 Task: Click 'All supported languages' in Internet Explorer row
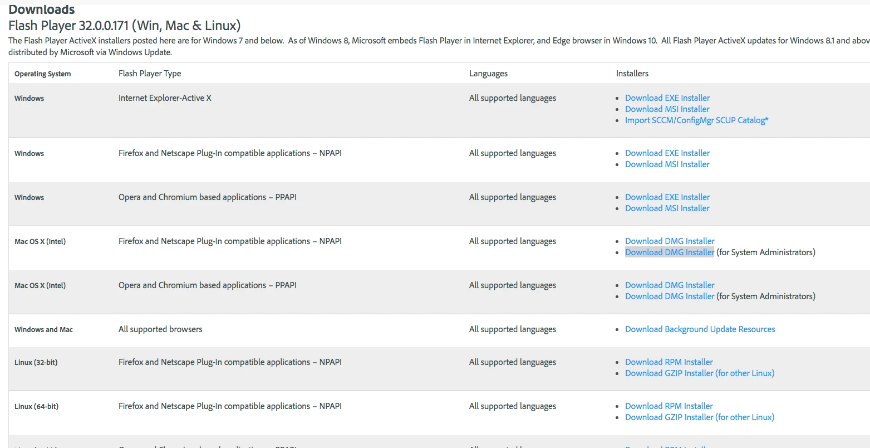click(x=513, y=98)
